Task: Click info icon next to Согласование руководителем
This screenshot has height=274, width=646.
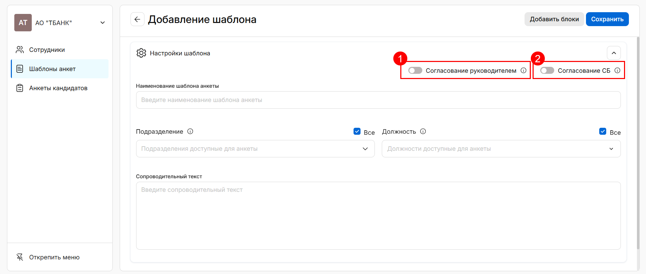Action: (524, 70)
